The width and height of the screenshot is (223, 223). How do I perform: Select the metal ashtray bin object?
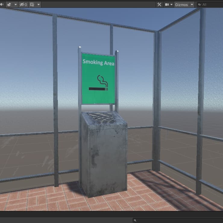click(104, 154)
